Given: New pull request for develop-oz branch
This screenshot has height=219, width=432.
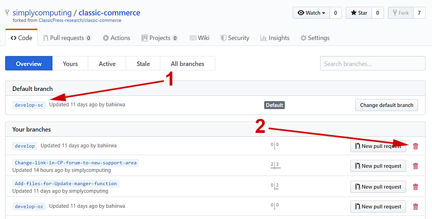Looking at the screenshot, I should 378,207.
